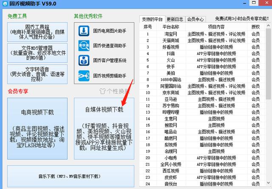The height and width of the screenshot is (189, 272).
Task: Click the 固乔视频剪辑助手 scissors icon
Action: click(x=84, y=76)
